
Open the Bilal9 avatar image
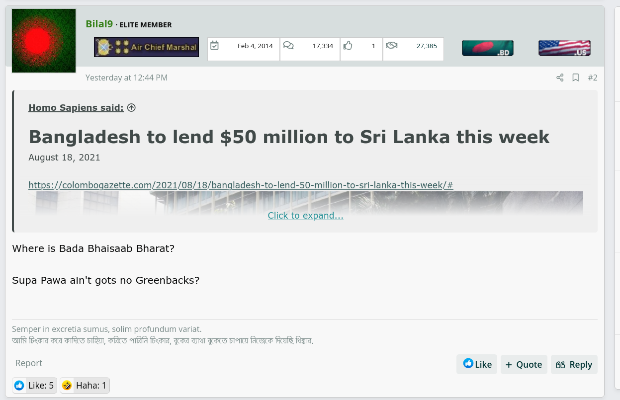(x=44, y=41)
